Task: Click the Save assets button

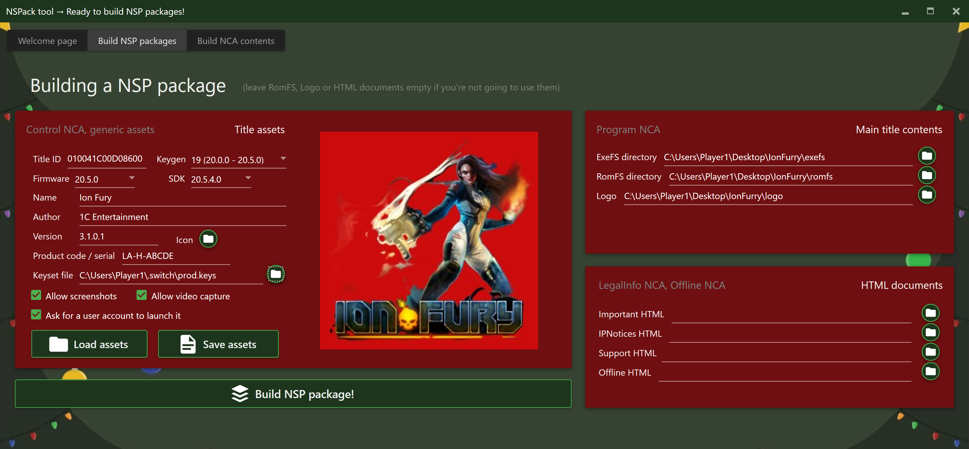Action: [218, 344]
